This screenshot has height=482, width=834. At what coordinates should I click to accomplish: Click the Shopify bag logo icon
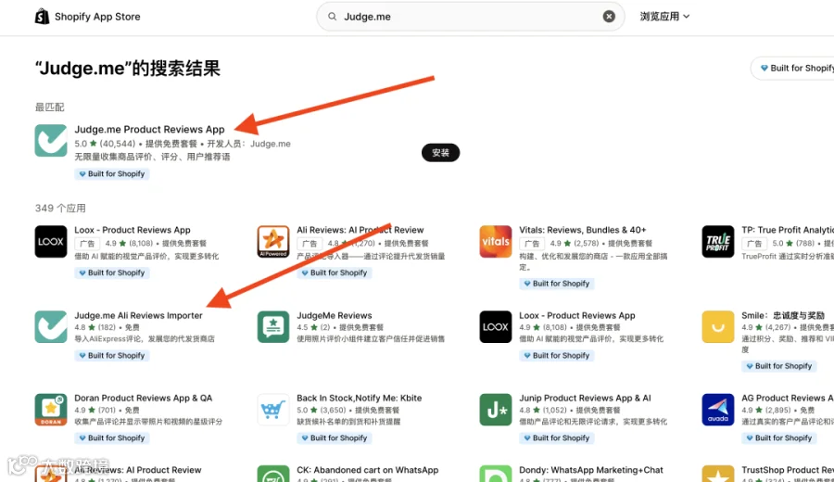[x=42, y=17]
